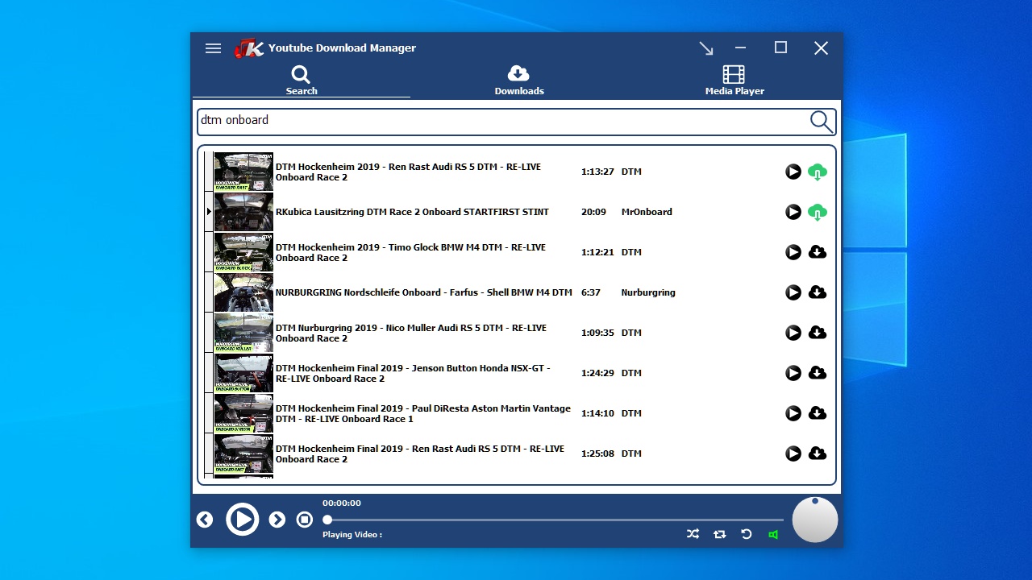The height and width of the screenshot is (580, 1032).
Task: Click thumbnail of Paul DiResta video
Action: coord(243,413)
